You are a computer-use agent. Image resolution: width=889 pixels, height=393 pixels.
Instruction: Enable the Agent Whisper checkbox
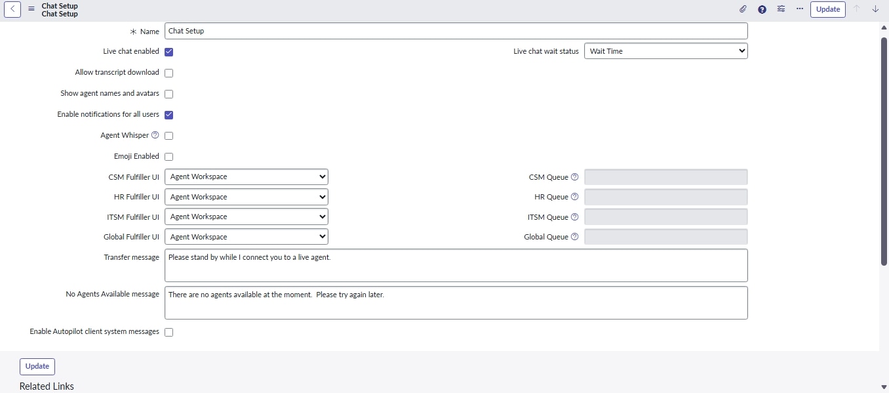[x=169, y=136]
